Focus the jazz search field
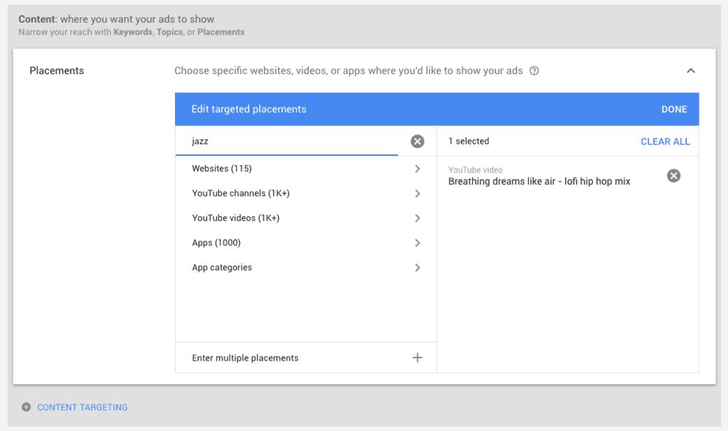Image resolution: width=728 pixels, height=431 pixels. 287,142
